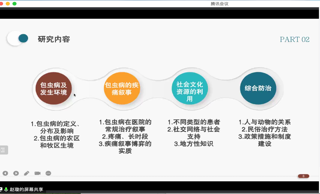Expand the side panel list icon on the left edge

[4, 150]
